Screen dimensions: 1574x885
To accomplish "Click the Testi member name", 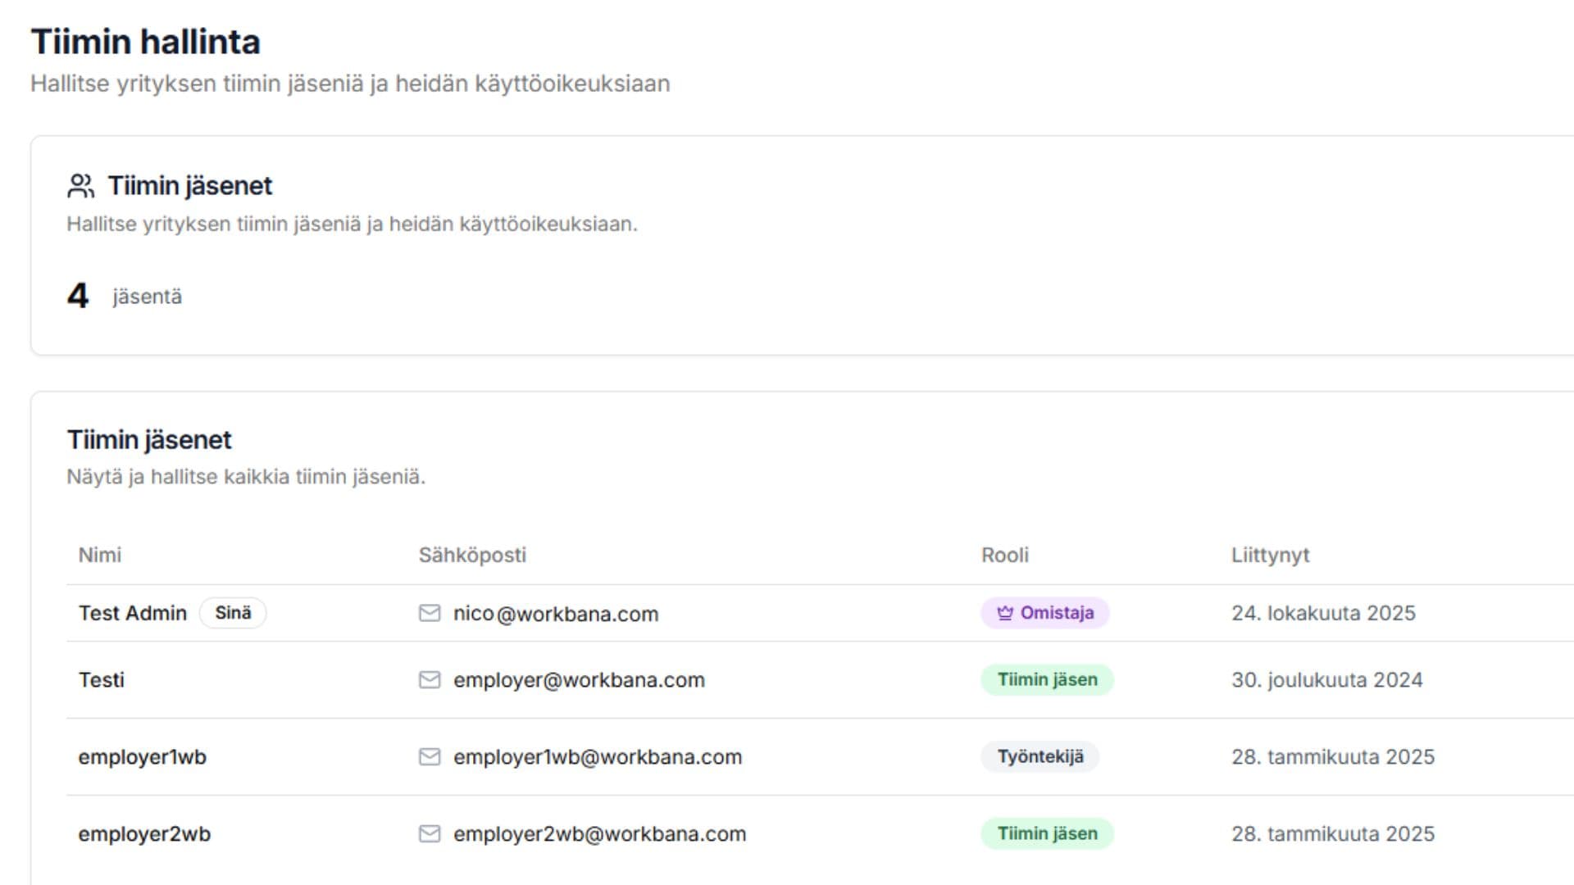I will (102, 680).
